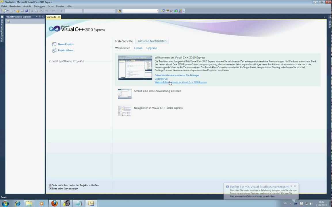332x207 pixels.
Task: Open the Extras menu
Action: click(51, 6)
